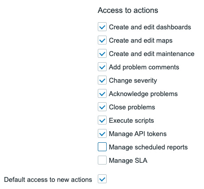The width and height of the screenshot is (204, 189).
Task: Toggle the Default access to new actions checkbox
Action: pos(102,179)
